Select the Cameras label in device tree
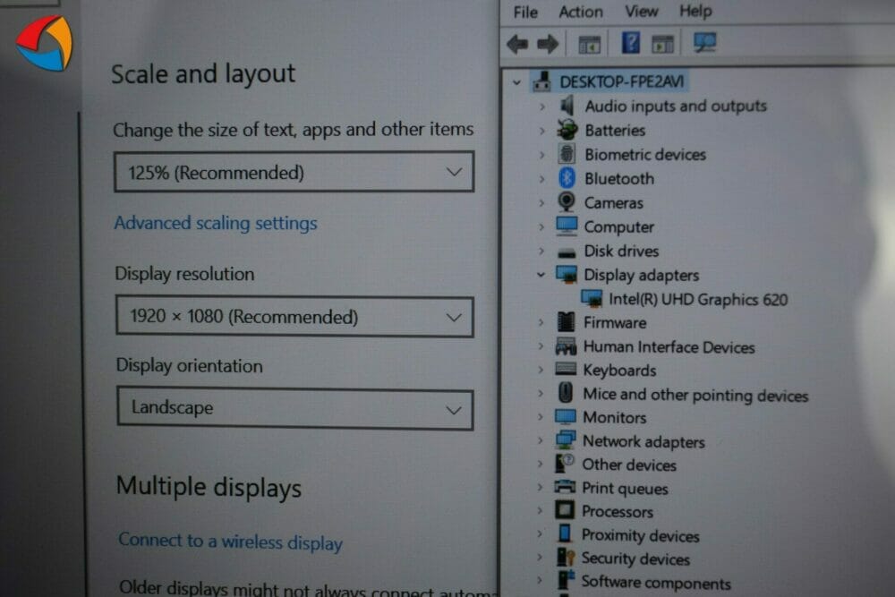The width and height of the screenshot is (895, 597). coord(614,203)
